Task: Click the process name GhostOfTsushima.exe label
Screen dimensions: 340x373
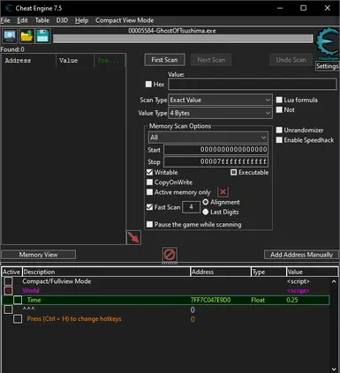Action: (172, 31)
